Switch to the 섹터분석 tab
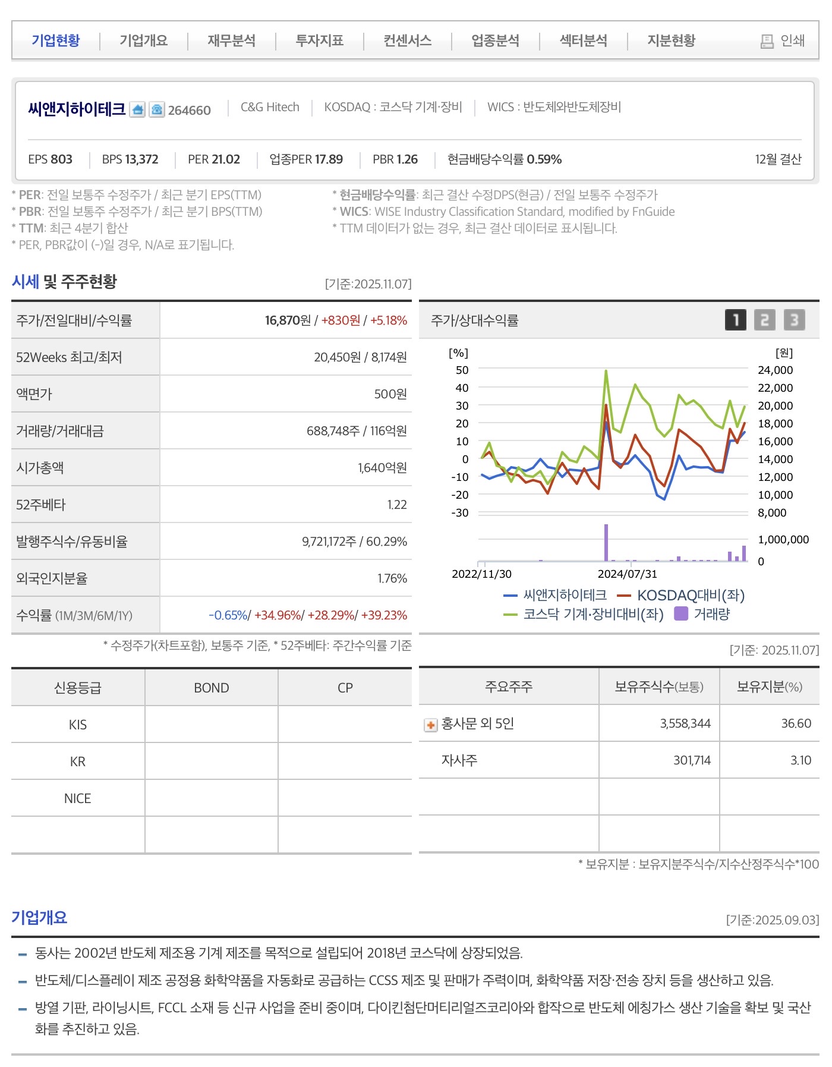Viewport: 832px width, 1067px height. tap(584, 40)
